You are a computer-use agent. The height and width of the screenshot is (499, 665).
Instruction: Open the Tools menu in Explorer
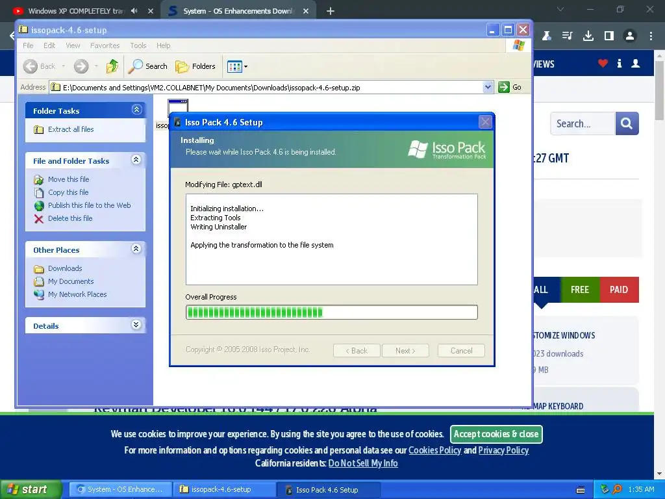138,45
